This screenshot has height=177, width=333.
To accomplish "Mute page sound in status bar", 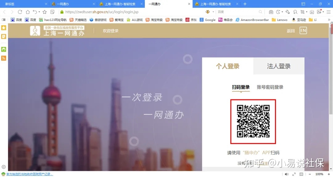I will pos(286,174).
